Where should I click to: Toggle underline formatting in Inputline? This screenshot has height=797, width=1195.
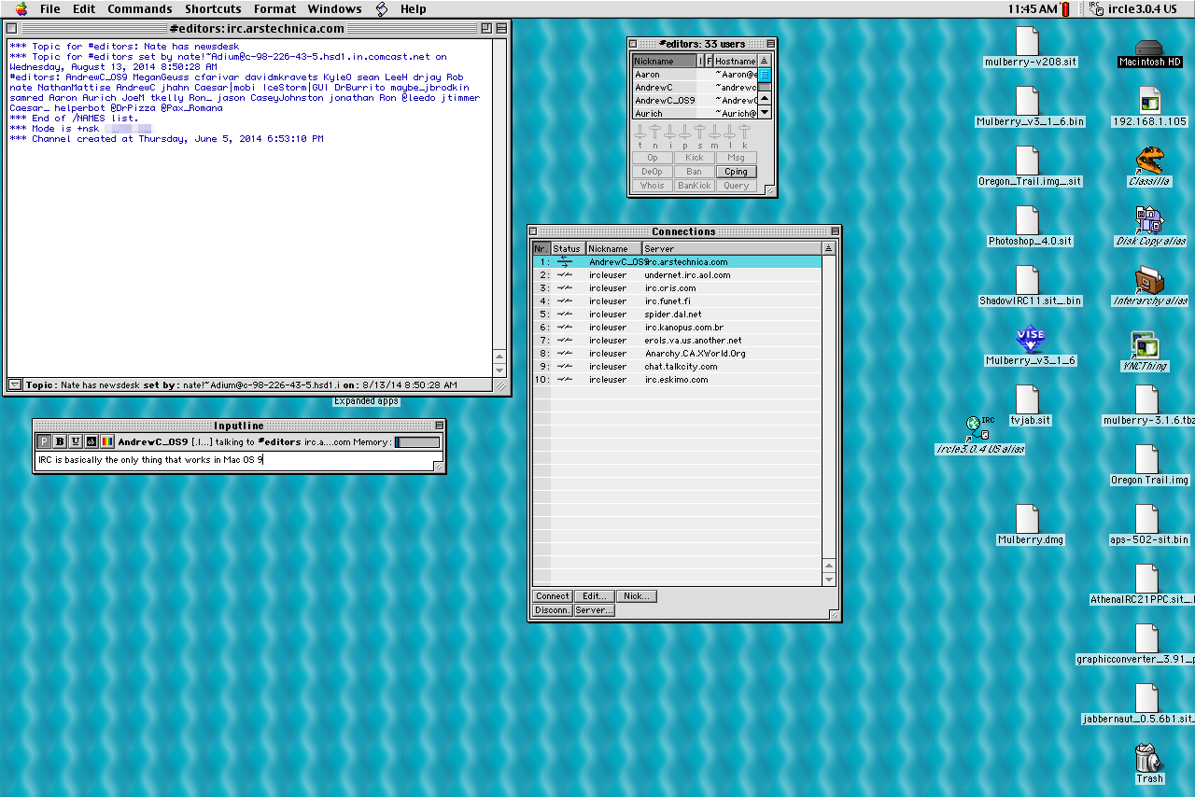(76, 441)
